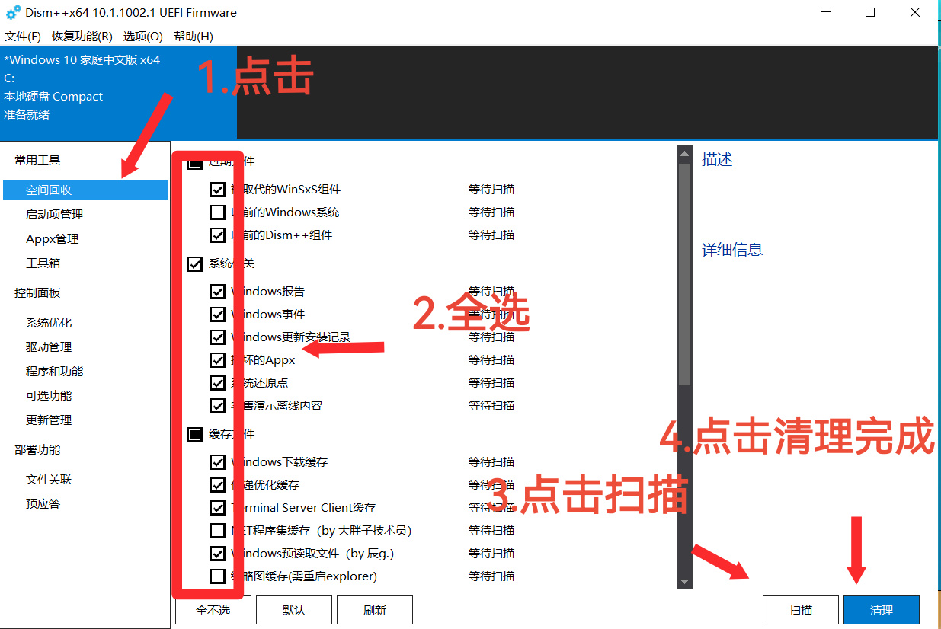The width and height of the screenshot is (941, 629).
Task: Open 程序和功能 in the sidebar
Action: pyautogui.click(x=55, y=372)
